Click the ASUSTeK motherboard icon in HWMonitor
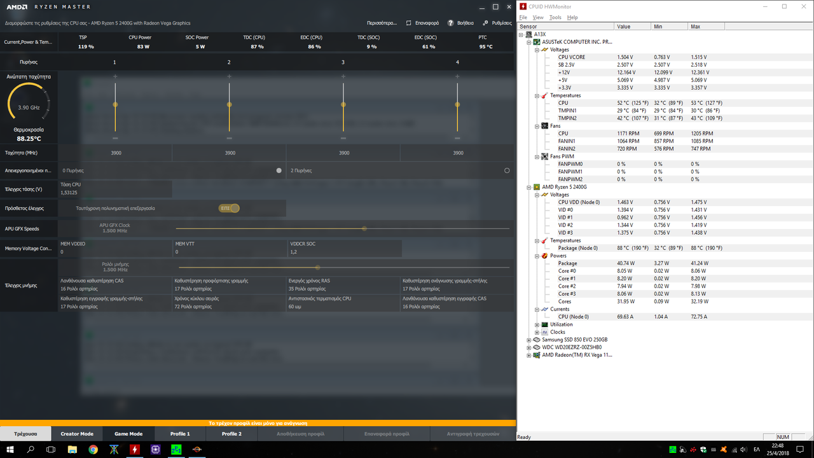 point(537,42)
